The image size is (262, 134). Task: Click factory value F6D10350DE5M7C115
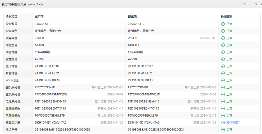tap(50, 108)
